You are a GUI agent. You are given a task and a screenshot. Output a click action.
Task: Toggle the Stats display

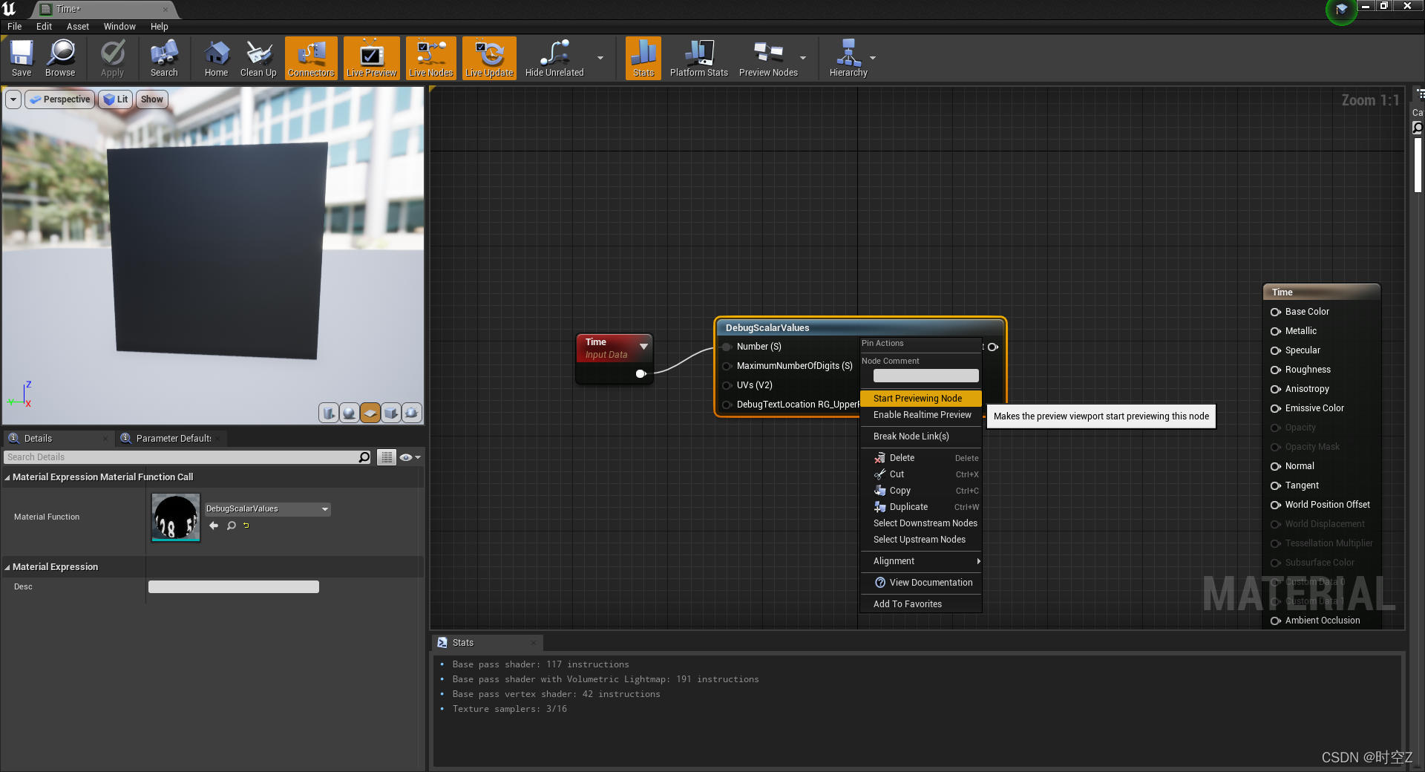point(642,58)
